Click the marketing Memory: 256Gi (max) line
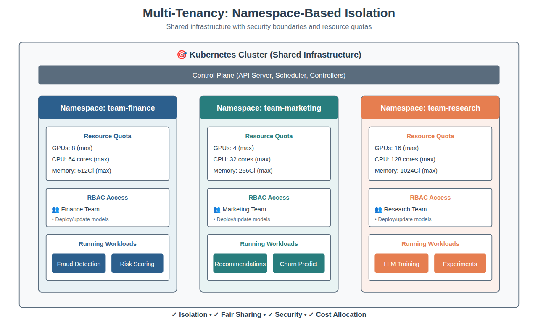The image size is (538, 327). click(243, 171)
